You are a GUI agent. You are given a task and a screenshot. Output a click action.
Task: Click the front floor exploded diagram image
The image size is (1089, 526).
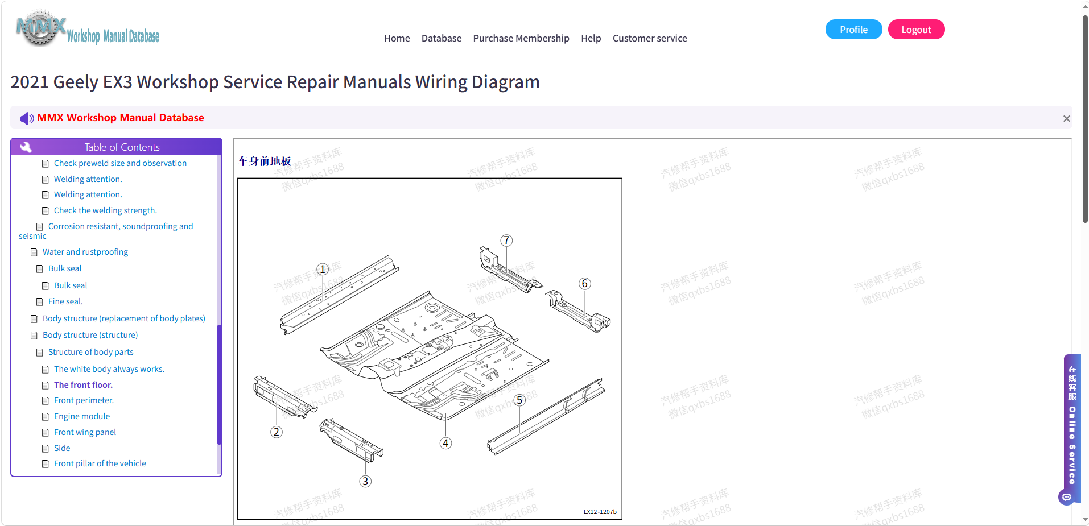coord(430,349)
